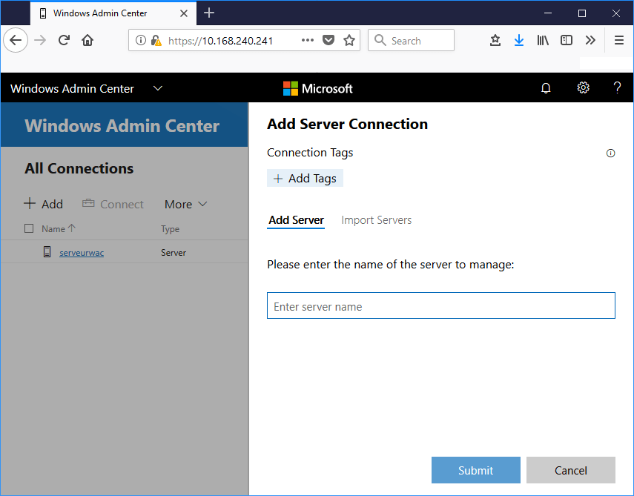The height and width of the screenshot is (496, 634).
Task: Open the Firefox hamburger menu
Action: coord(618,40)
